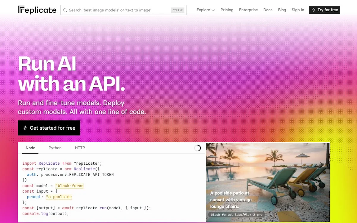Click the console.log(output); code line
This screenshot has width=357, height=223.
pyautogui.click(x=46, y=213)
